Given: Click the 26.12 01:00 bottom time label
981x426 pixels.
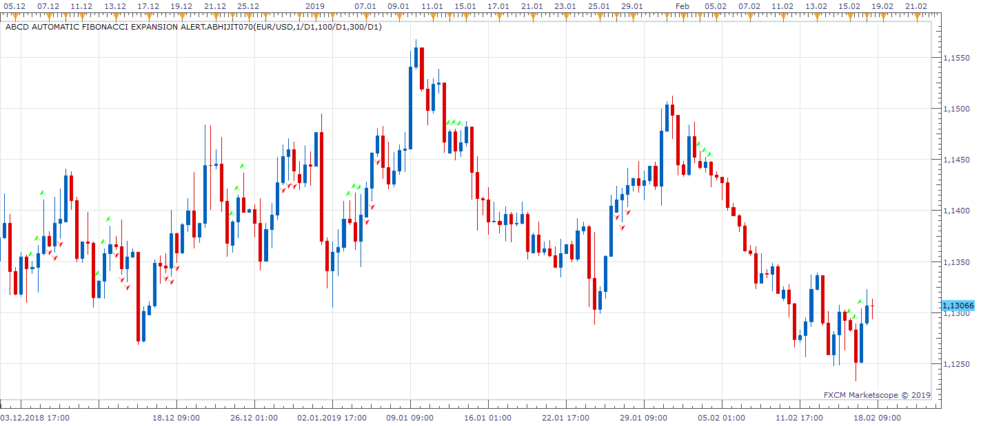Looking at the screenshot, I should click(254, 418).
